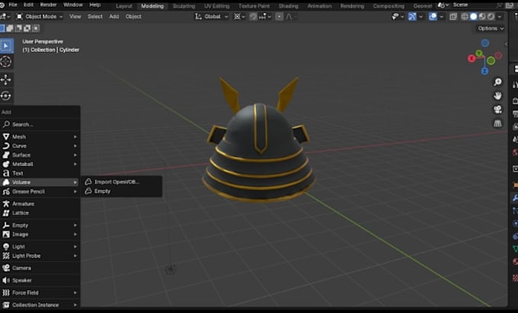Screen dimensions: 518x313
Task: Click the red X axis on gizmo
Action: [x=472, y=59]
